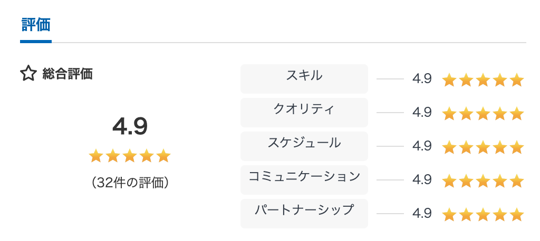Click the スキル row star rating

(483, 80)
